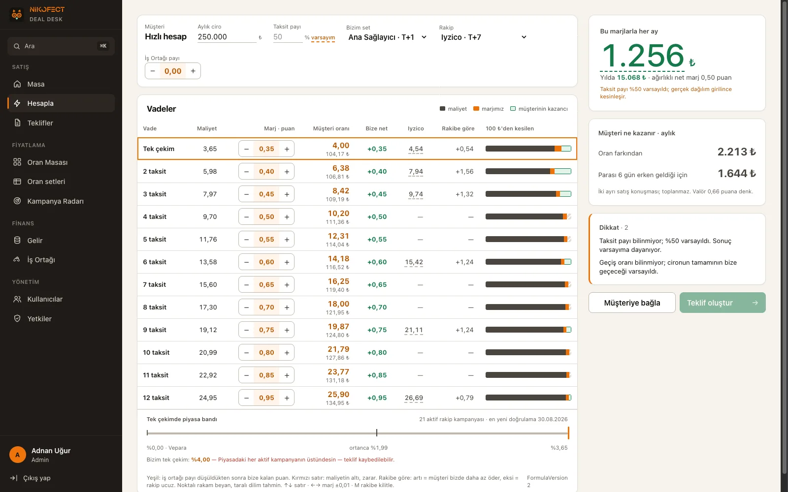
Task: Navigate to Kullanıcılar
Action: click(x=61, y=299)
